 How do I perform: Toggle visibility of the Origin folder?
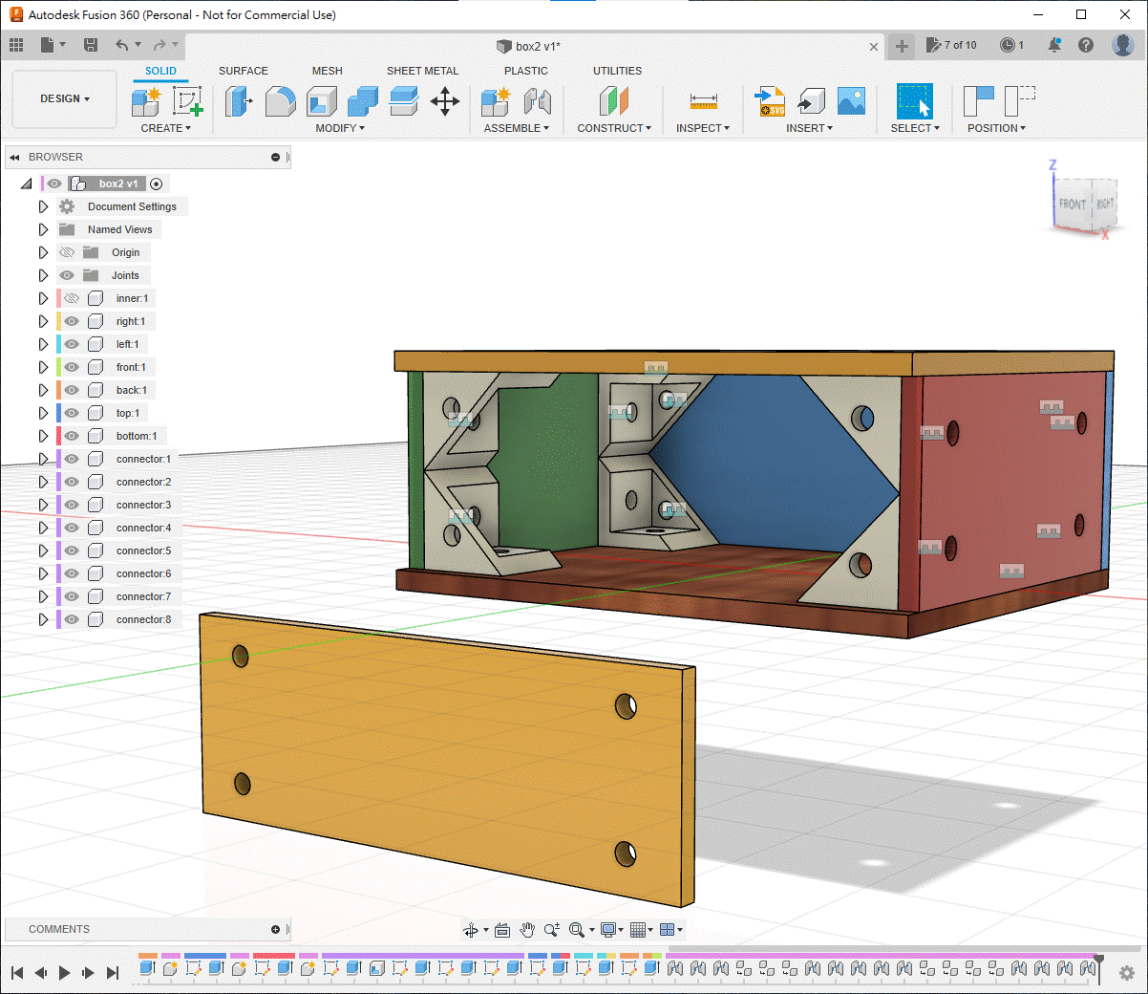click(67, 252)
